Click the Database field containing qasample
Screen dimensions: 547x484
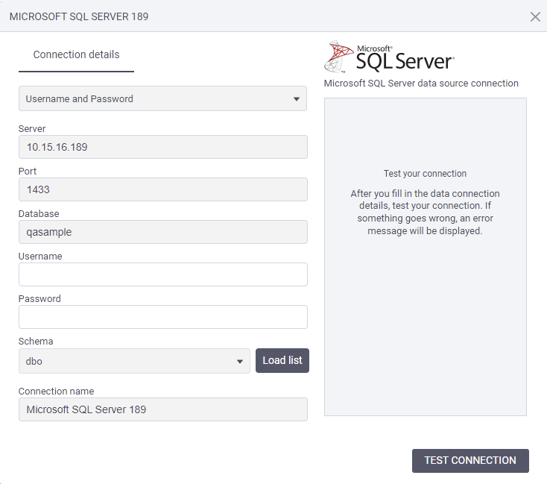163,232
